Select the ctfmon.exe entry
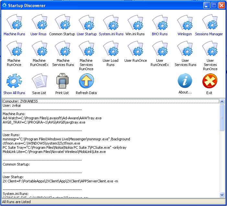 pos(41,143)
